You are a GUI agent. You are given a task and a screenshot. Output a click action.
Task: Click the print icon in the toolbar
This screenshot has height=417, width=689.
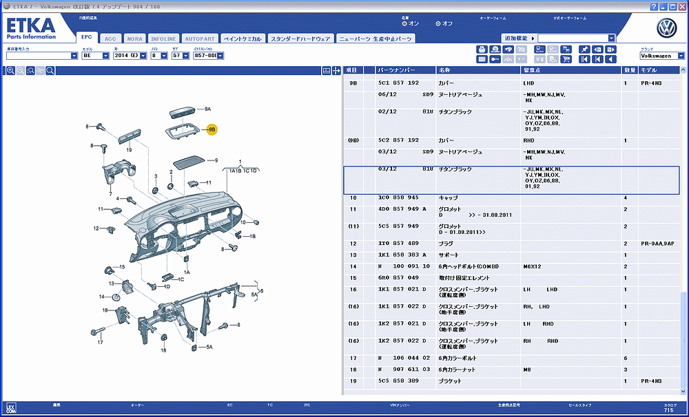coord(482,50)
